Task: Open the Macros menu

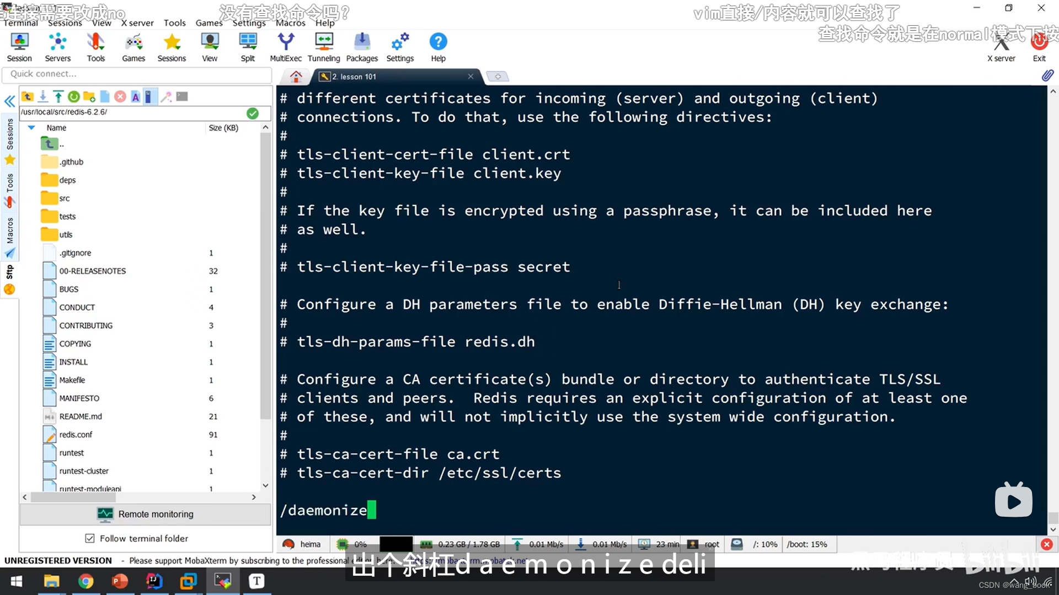Action: pyautogui.click(x=290, y=23)
